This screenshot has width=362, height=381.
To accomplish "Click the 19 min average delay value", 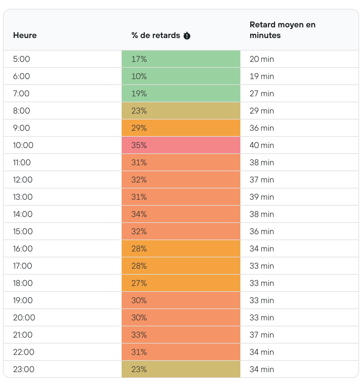I will click(262, 76).
